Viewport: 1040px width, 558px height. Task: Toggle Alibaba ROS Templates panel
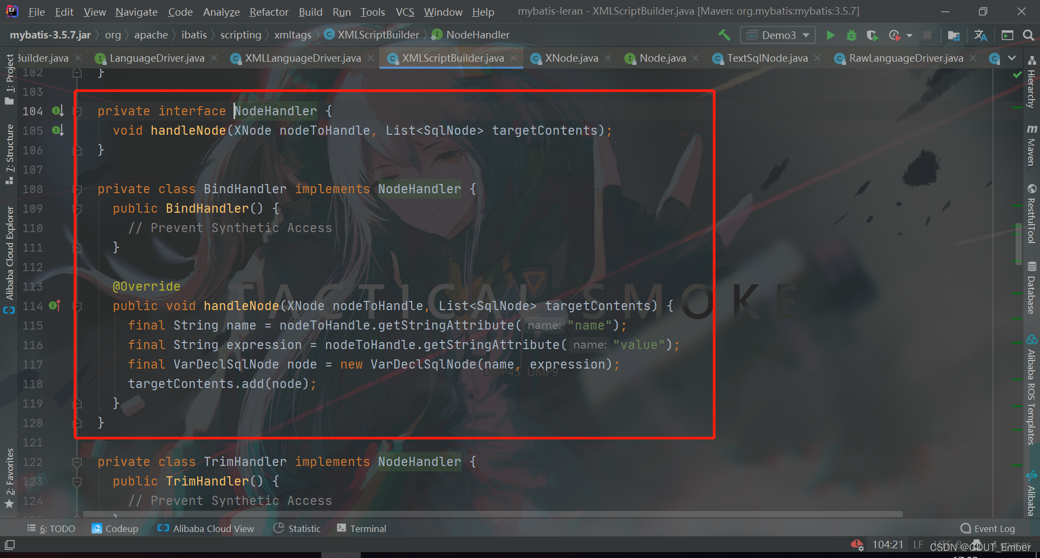[1031, 390]
